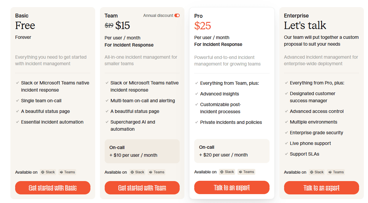
Task: Click the Pro plan $25 price
Action: pyautogui.click(x=203, y=26)
